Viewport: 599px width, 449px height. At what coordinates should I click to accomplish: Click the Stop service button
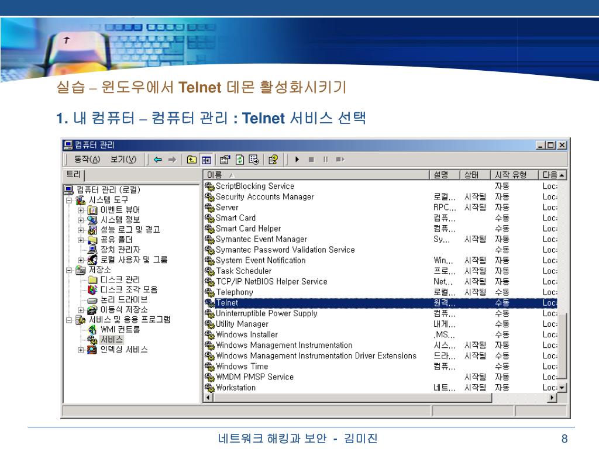click(311, 160)
